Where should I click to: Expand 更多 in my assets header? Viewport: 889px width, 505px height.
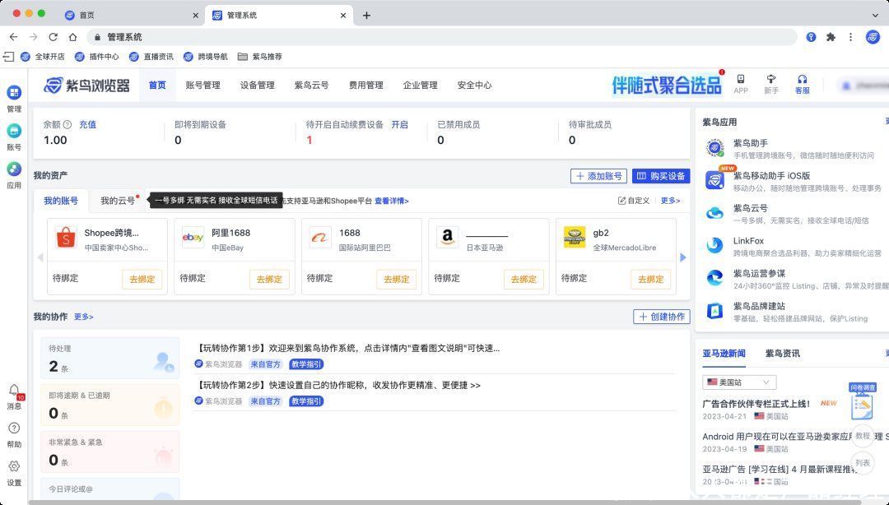pos(670,201)
